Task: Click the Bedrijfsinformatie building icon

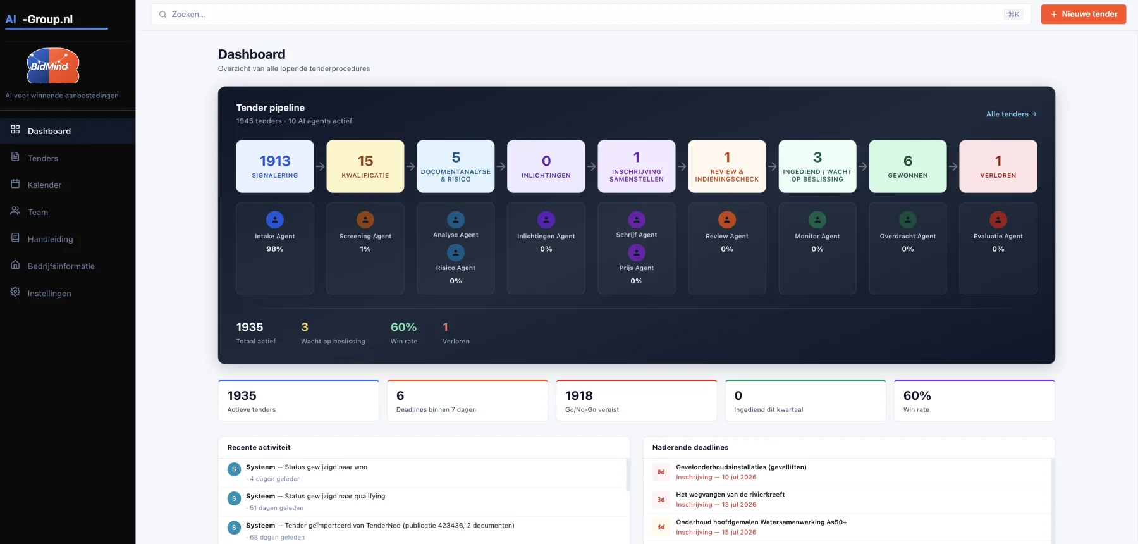Action: (15, 264)
